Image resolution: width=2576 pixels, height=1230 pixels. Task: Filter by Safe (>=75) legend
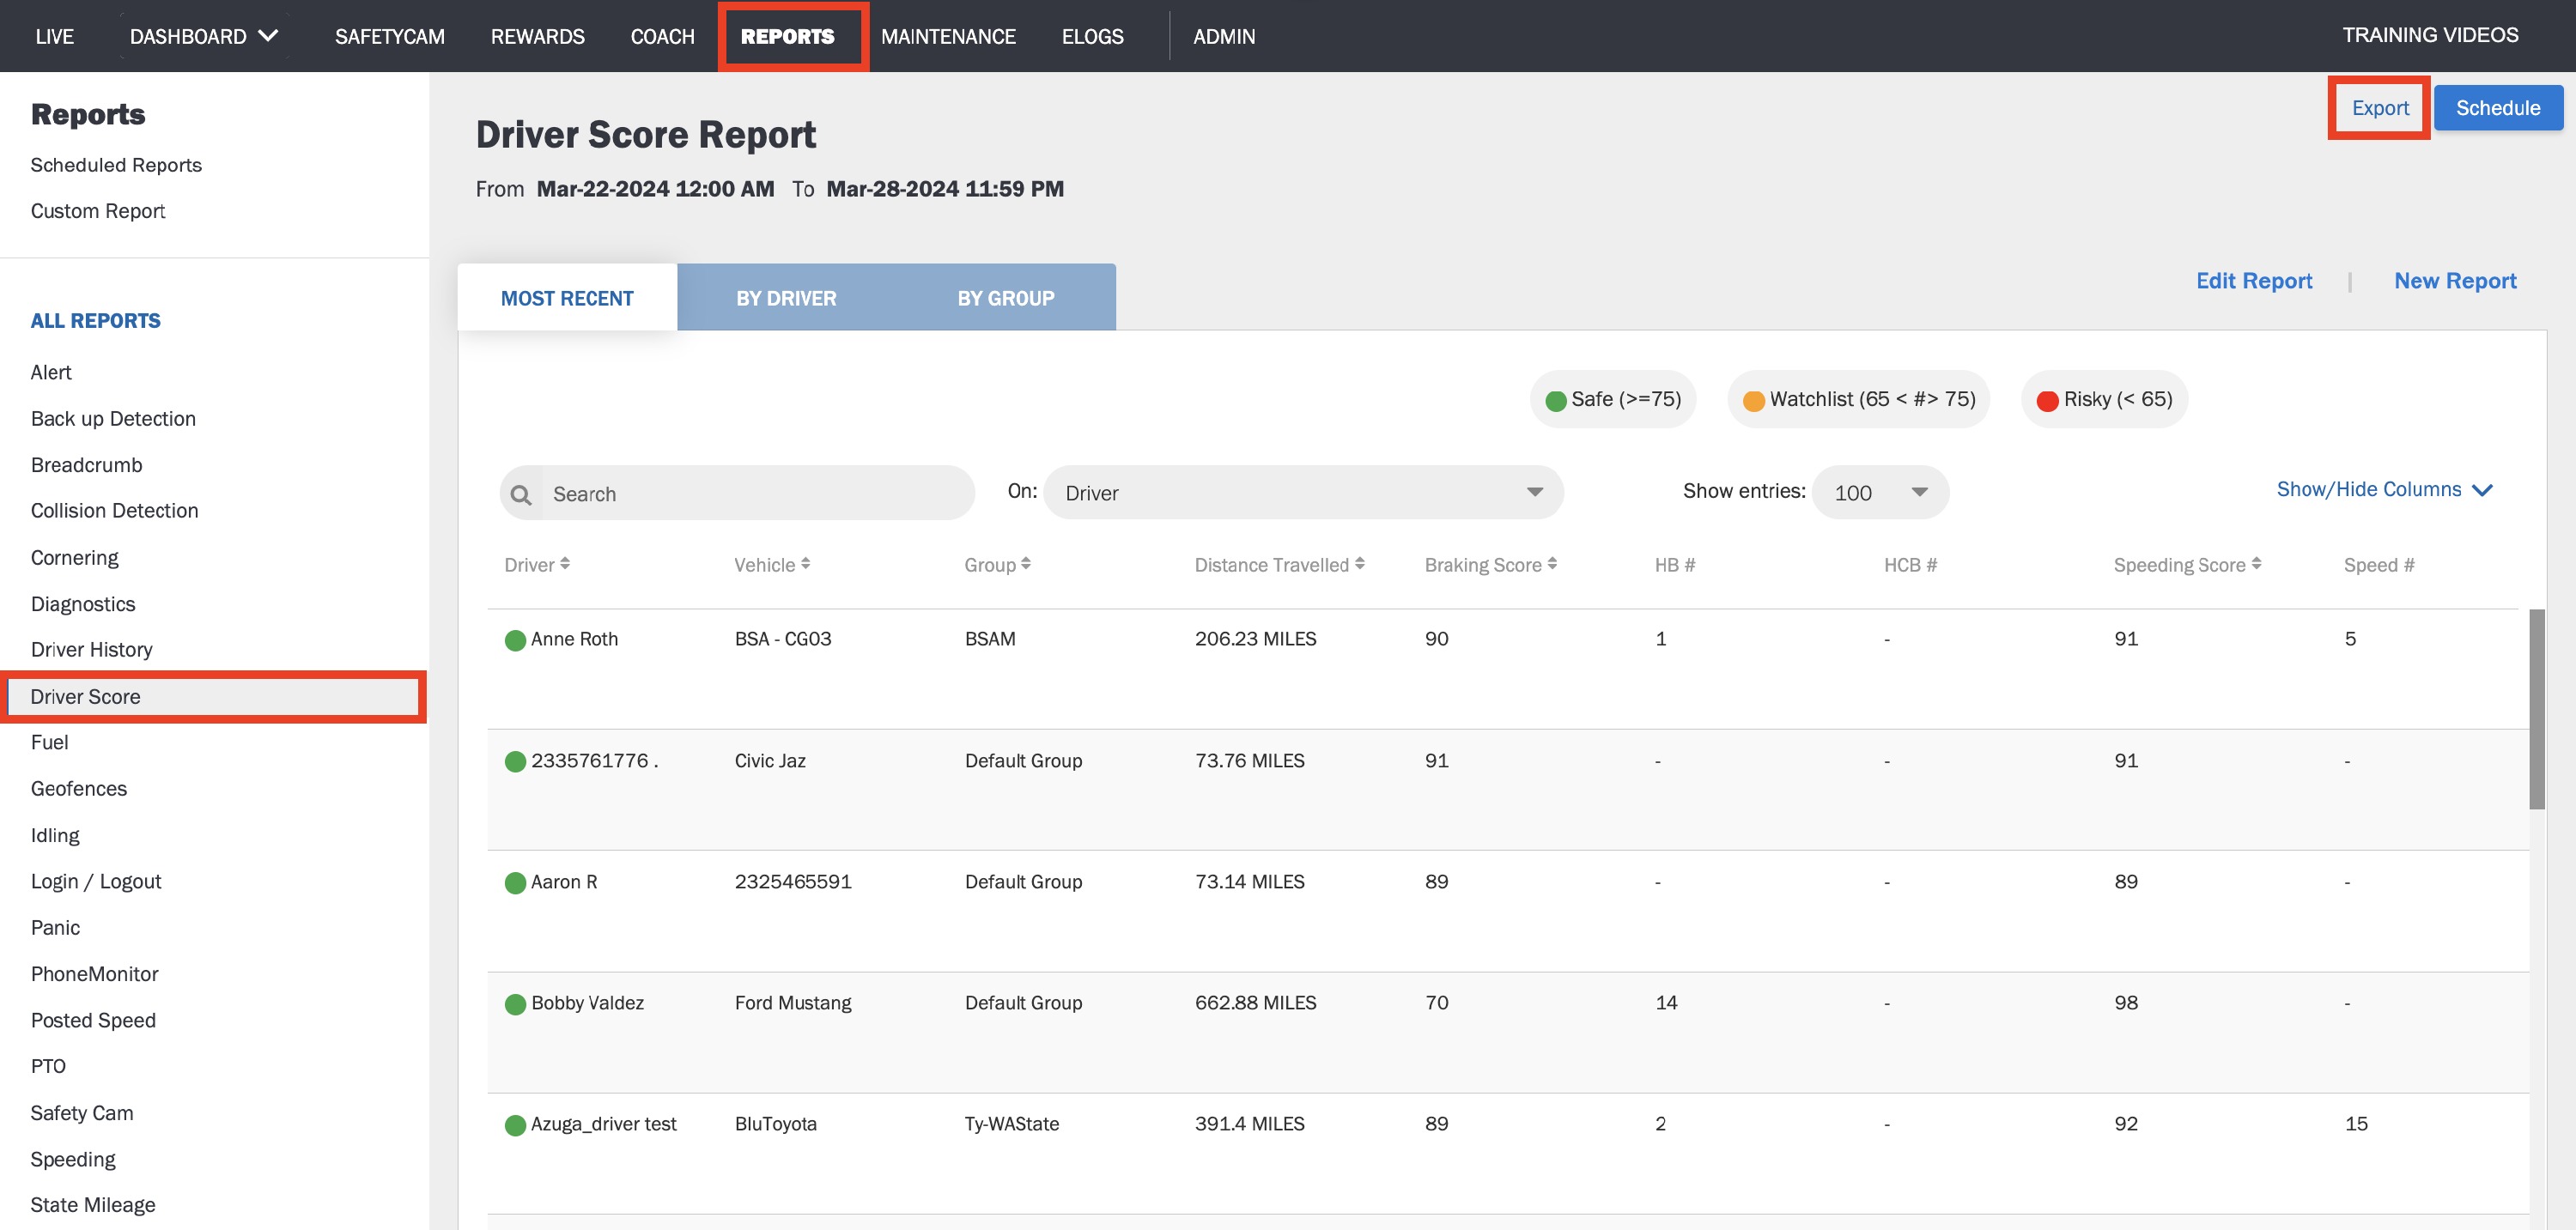(x=1613, y=399)
